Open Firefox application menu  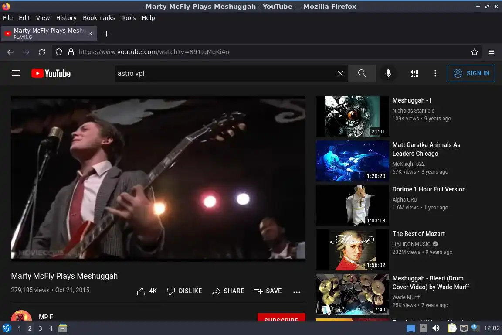pos(492,52)
